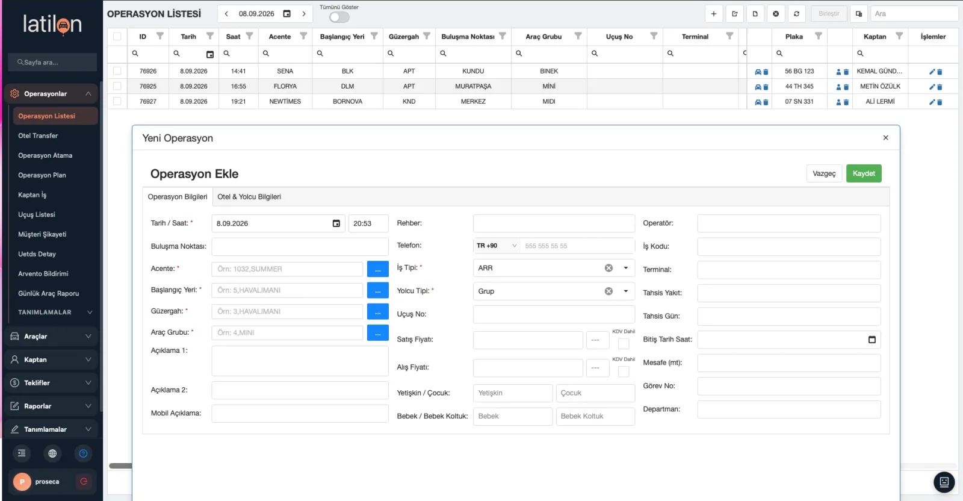Open the calendar picker in the Tarih / Saat field
The image size is (963, 501).
click(x=336, y=223)
